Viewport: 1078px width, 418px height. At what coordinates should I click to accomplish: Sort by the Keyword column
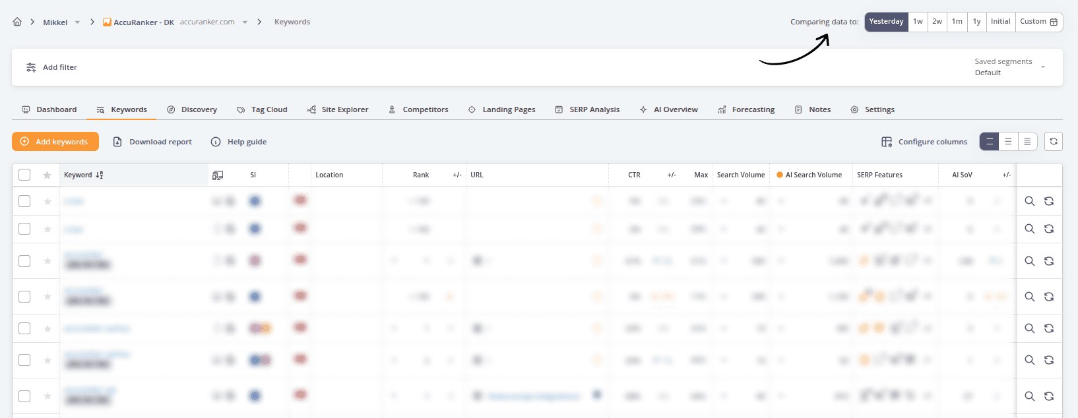tap(84, 175)
